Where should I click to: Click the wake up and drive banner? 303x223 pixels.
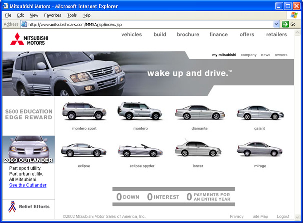190,73
